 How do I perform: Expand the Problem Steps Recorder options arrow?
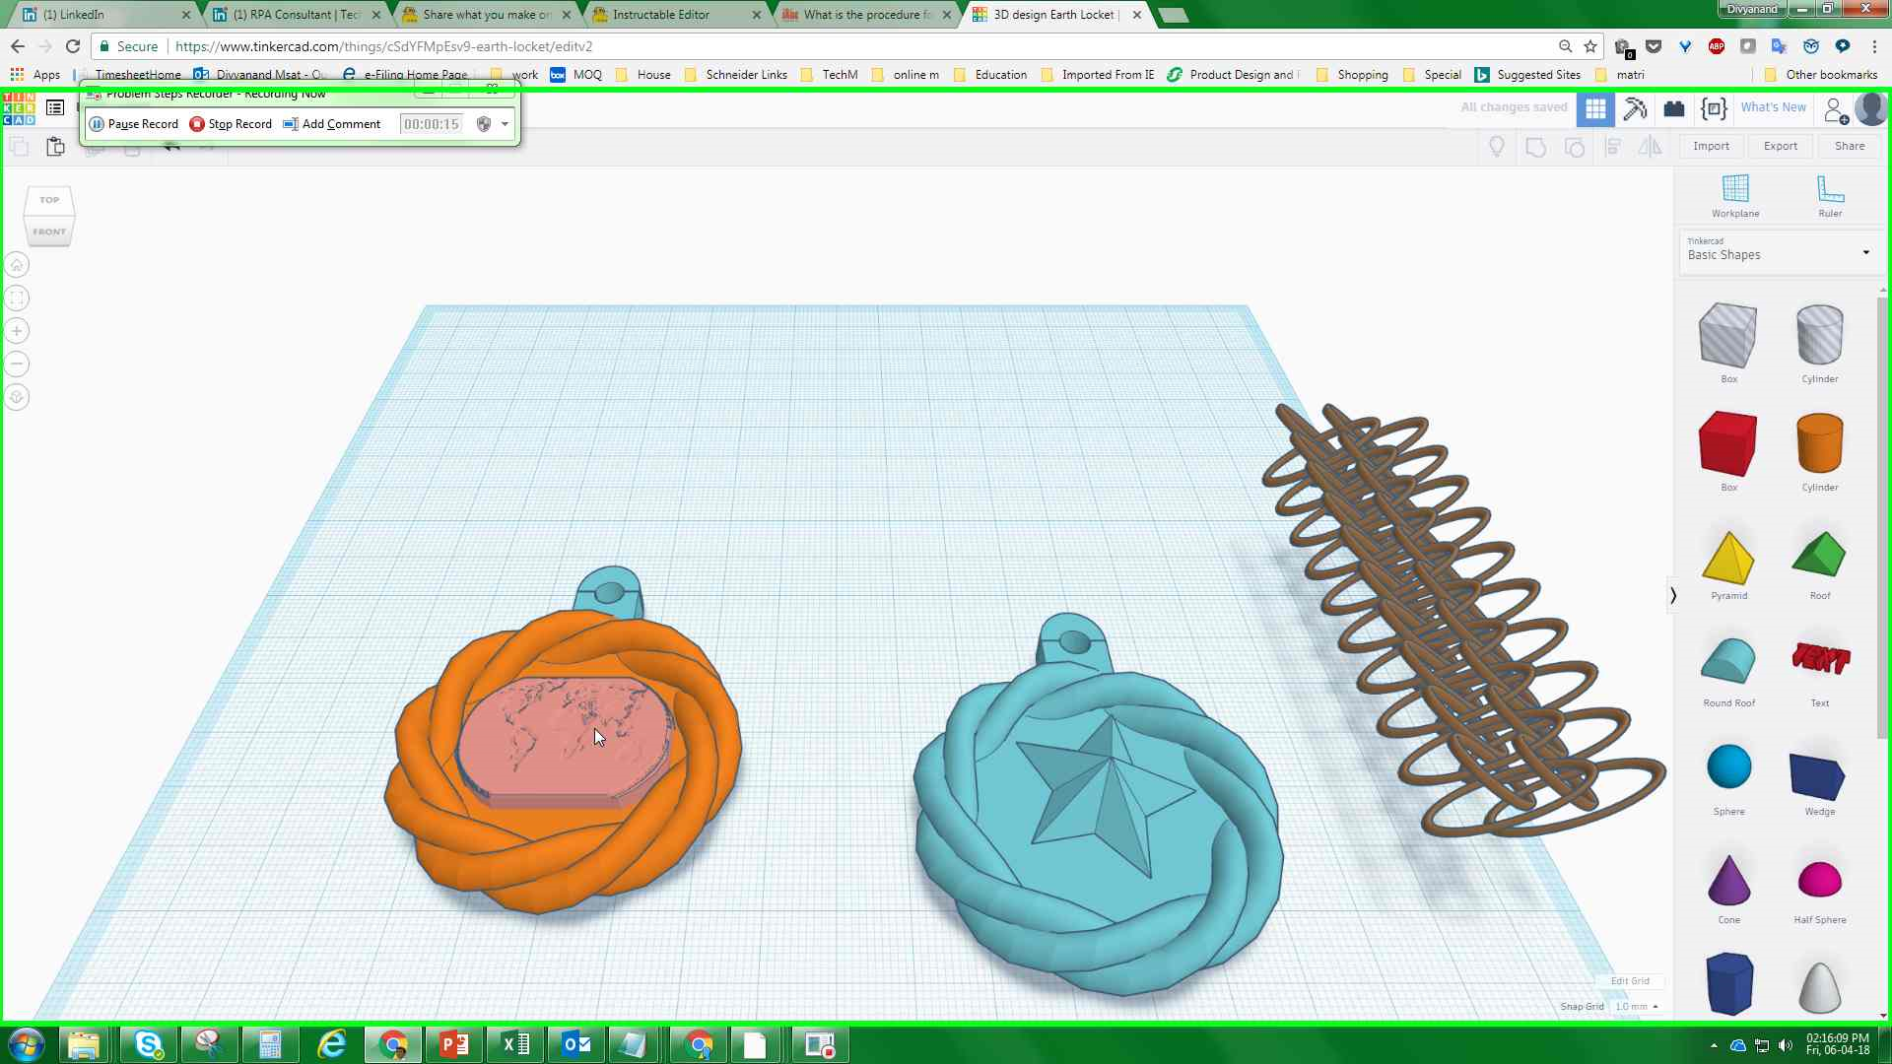pos(505,124)
